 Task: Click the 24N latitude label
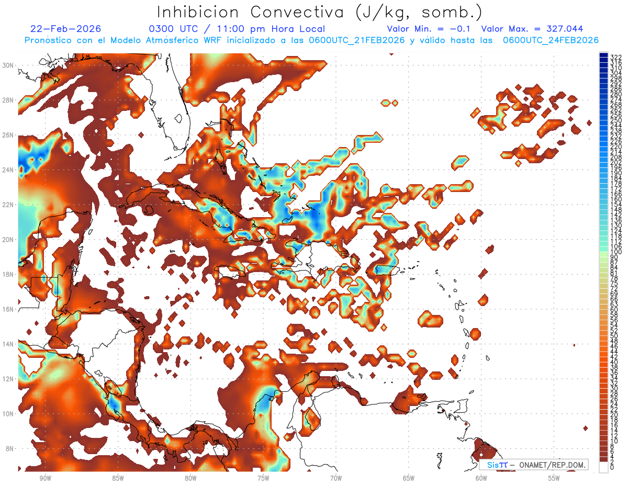click(8, 170)
